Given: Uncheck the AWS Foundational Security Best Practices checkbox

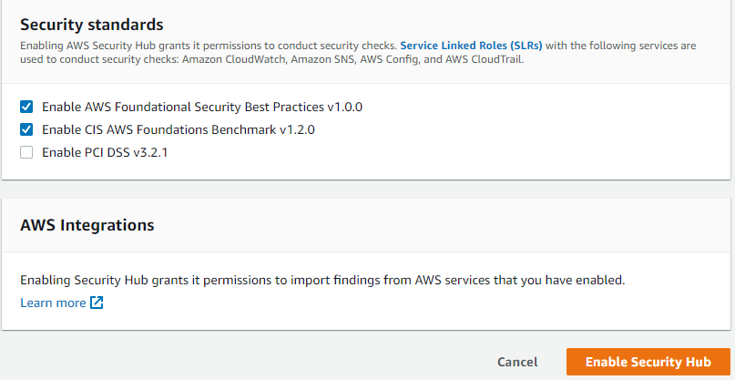Looking at the screenshot, I should point(26,107).
